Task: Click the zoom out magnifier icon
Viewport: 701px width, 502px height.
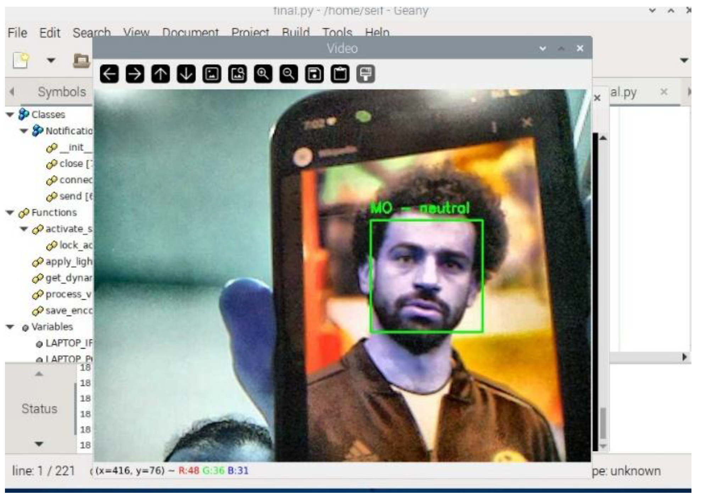Action: tap(289, 74)
